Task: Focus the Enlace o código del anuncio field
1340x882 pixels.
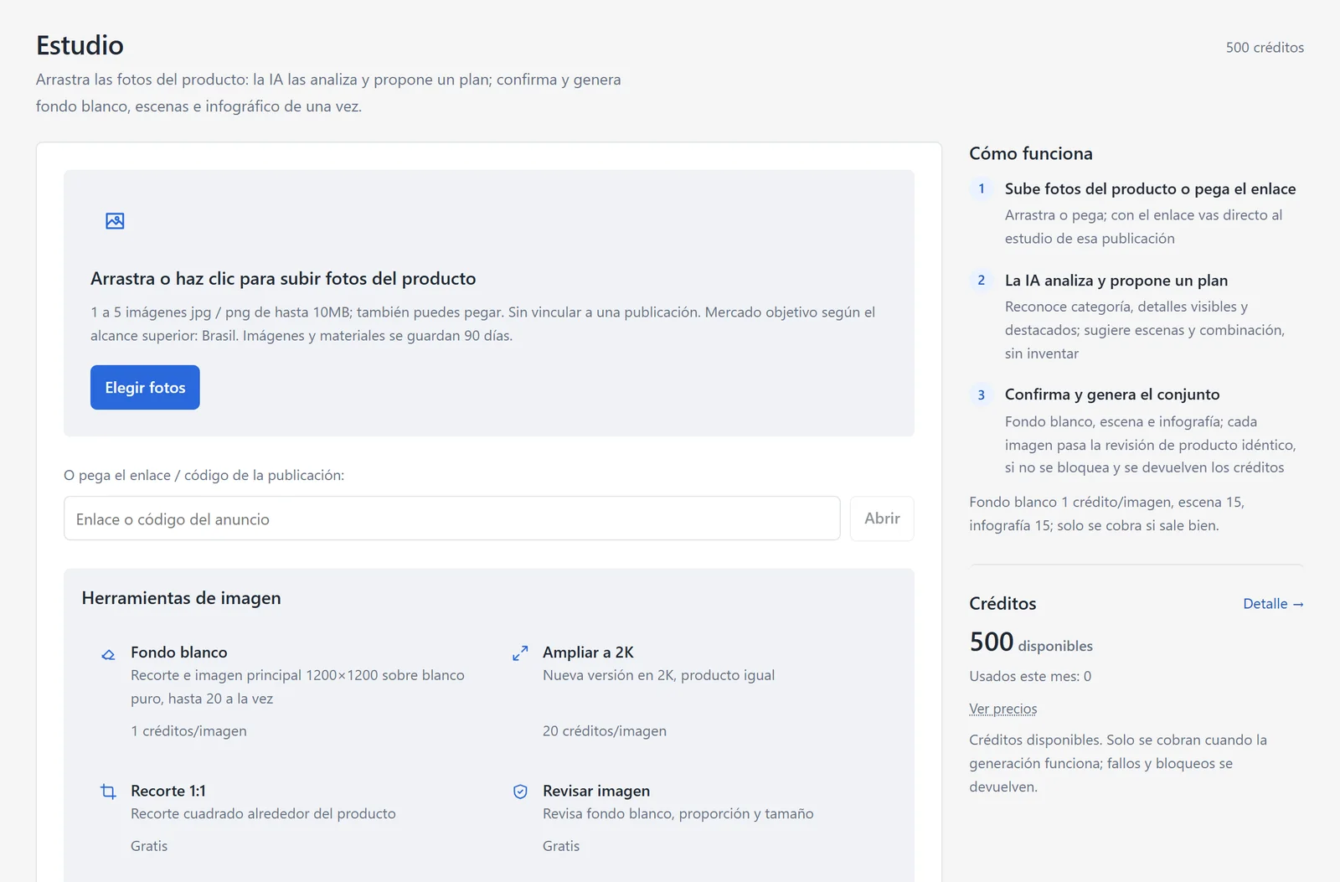Action: 452,518
